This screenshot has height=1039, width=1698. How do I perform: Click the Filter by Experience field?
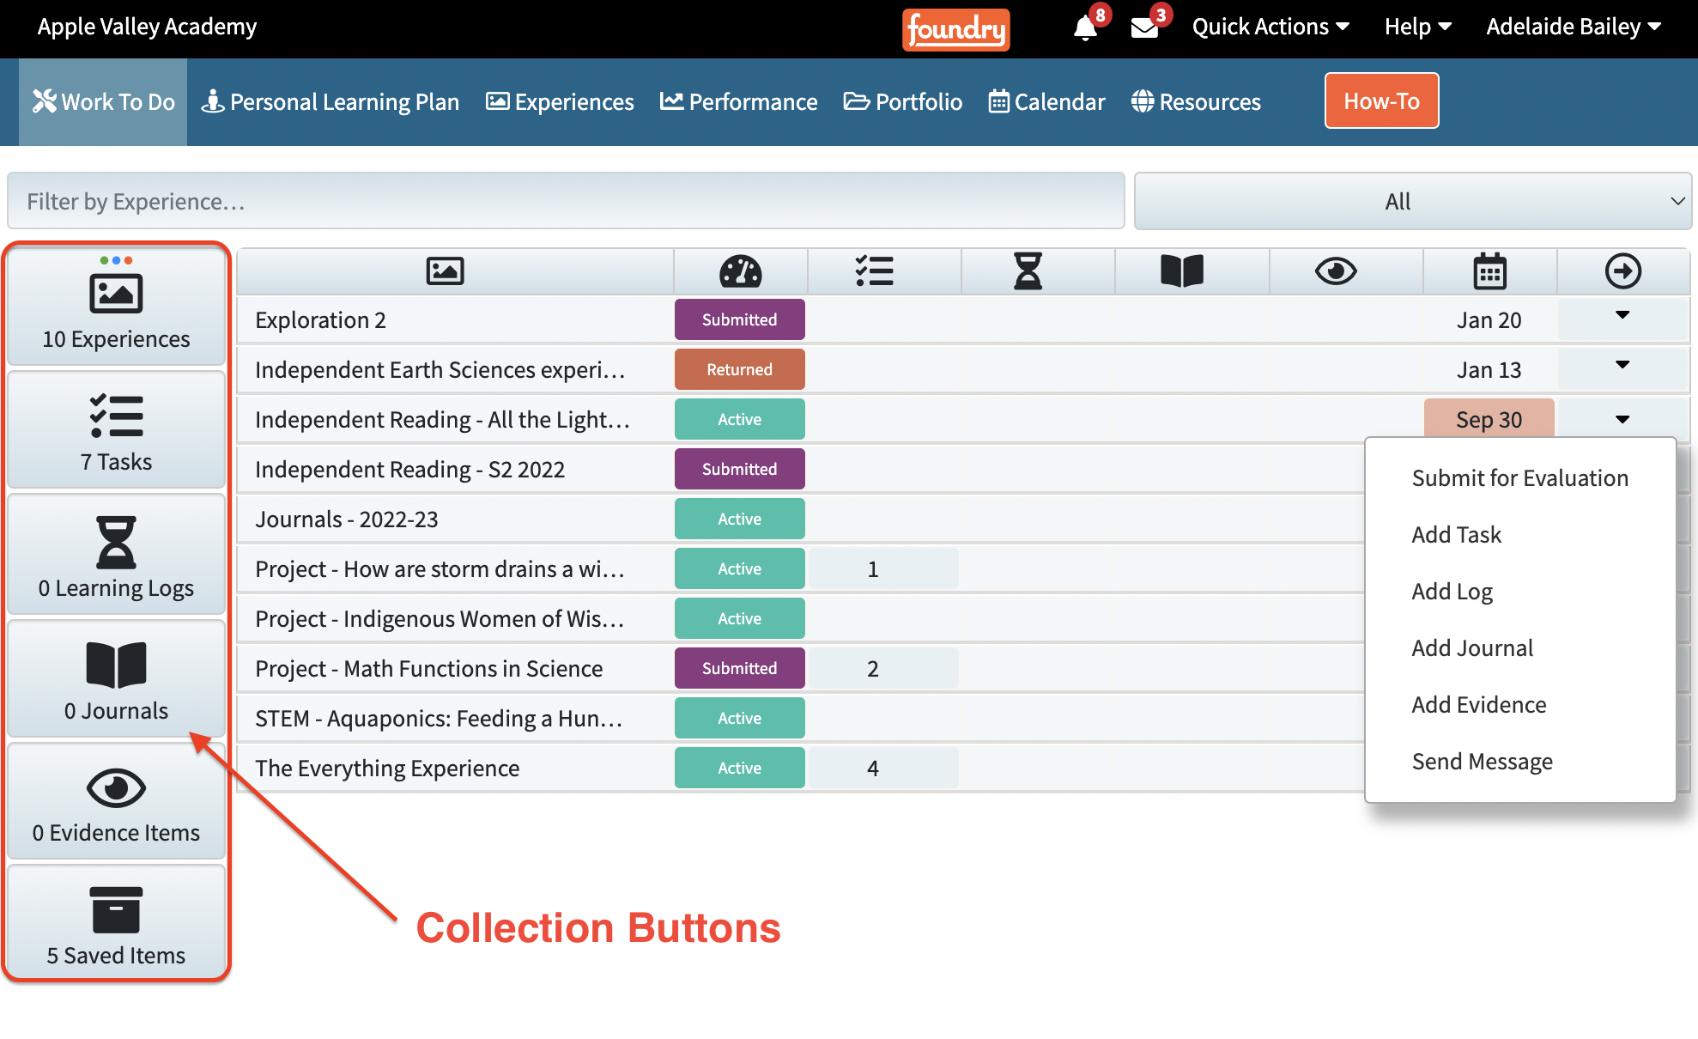(566, 202)
